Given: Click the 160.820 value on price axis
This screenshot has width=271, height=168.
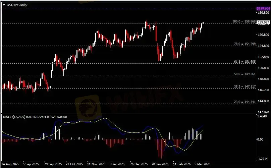Looking at the screenshot, I should pos(264,13).
